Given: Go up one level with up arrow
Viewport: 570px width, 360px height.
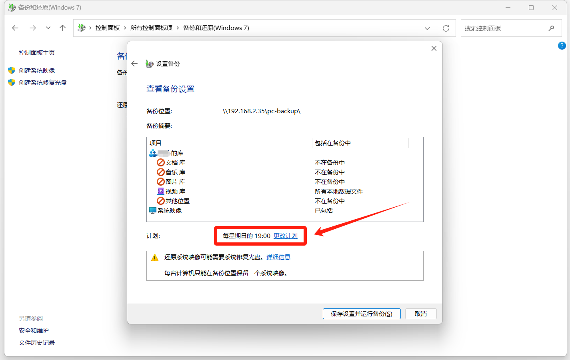Looking at the screenshot, I should (x=62, y=28).
